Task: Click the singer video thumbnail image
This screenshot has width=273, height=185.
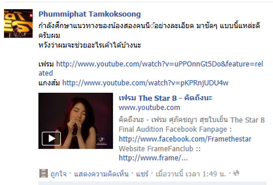Action: click(x=76, y=121)
